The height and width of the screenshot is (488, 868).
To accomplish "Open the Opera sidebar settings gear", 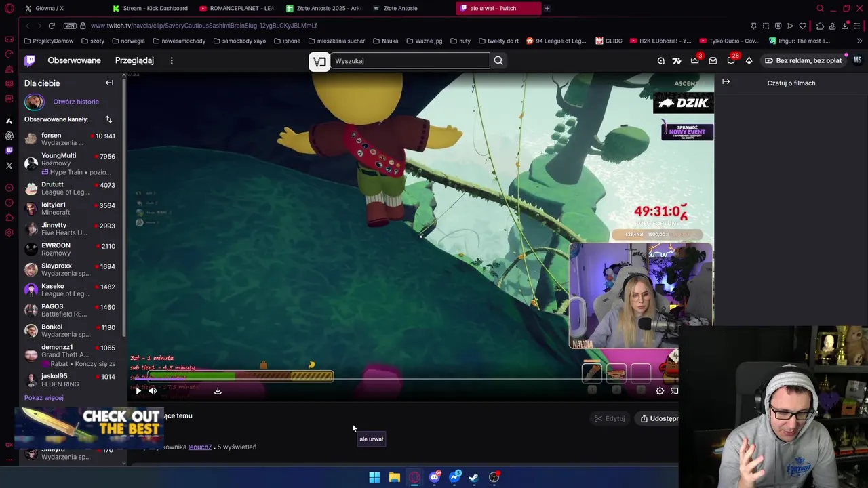I will click(9, 232).
